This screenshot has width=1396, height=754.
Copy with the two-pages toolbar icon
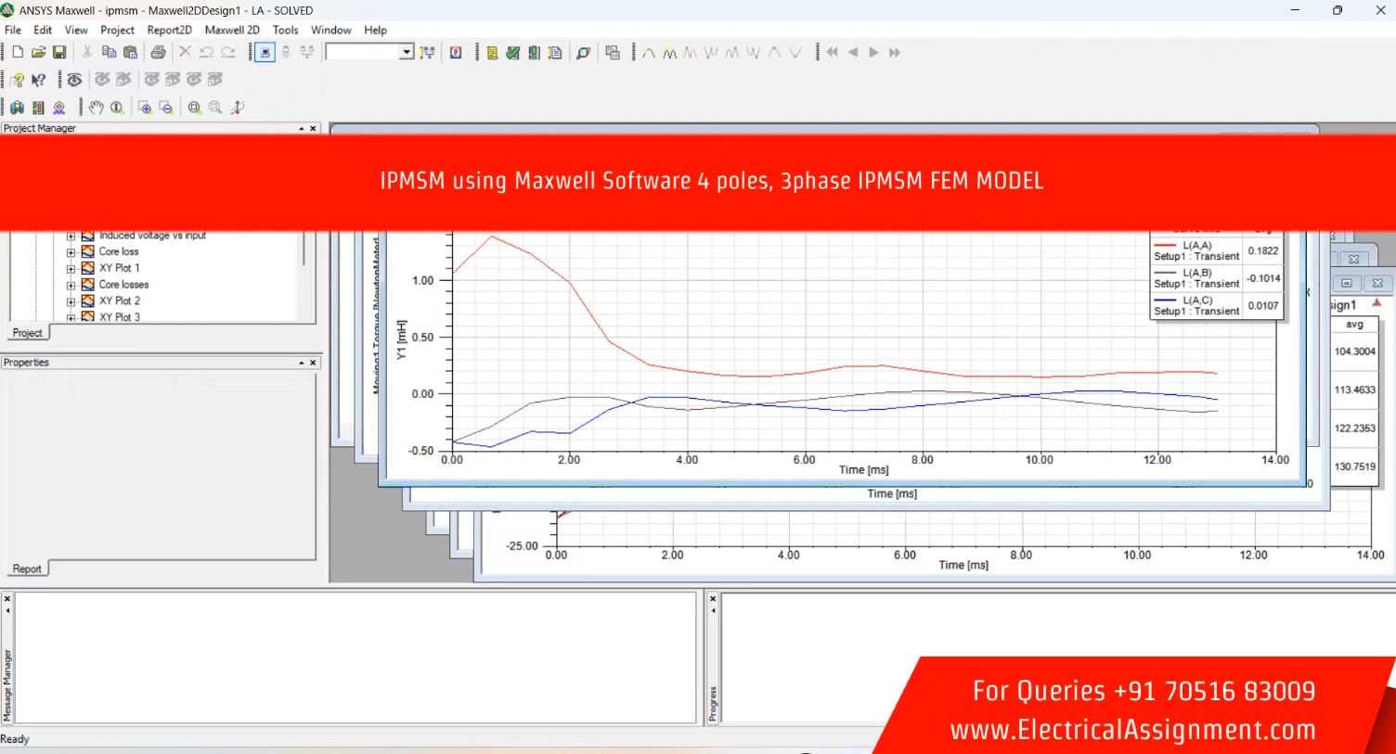[x=109, y=53]
